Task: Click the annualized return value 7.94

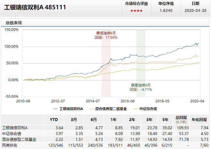Action: (x=205, y=128)
